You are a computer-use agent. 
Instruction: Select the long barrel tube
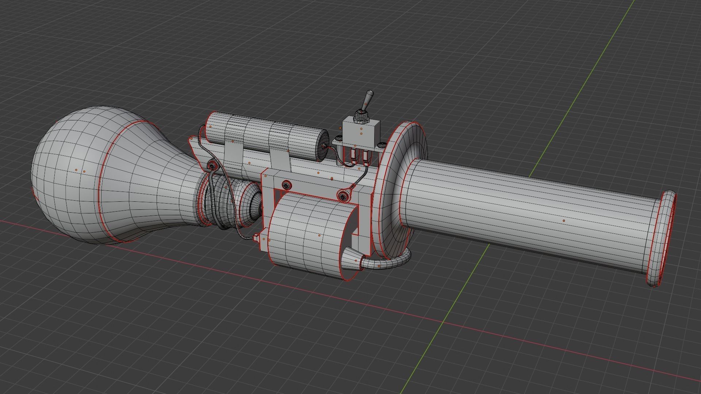point(529,215)
